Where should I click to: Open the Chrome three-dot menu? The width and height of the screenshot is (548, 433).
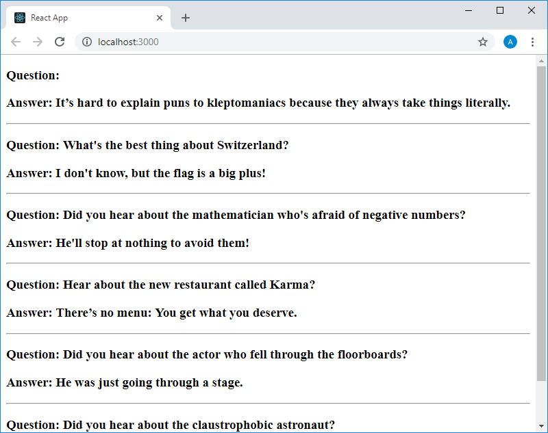pyautogui.click(x=532, y=42)
